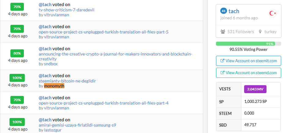Open the Turkish translation part-5 post link

tap(103, 32)
